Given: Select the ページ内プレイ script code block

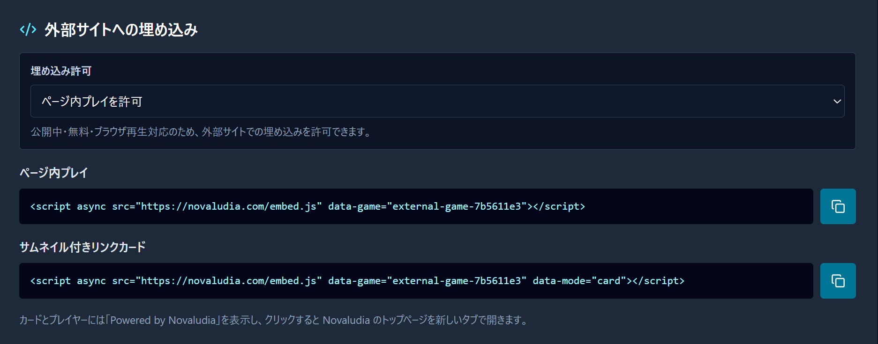Looking at the screenshot, I should pos(416,206).
